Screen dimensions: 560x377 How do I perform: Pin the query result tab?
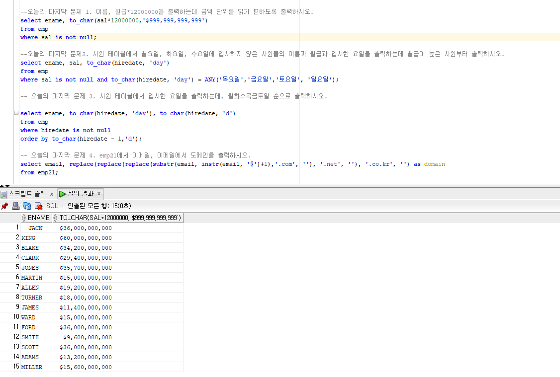(x=4, y=206)
